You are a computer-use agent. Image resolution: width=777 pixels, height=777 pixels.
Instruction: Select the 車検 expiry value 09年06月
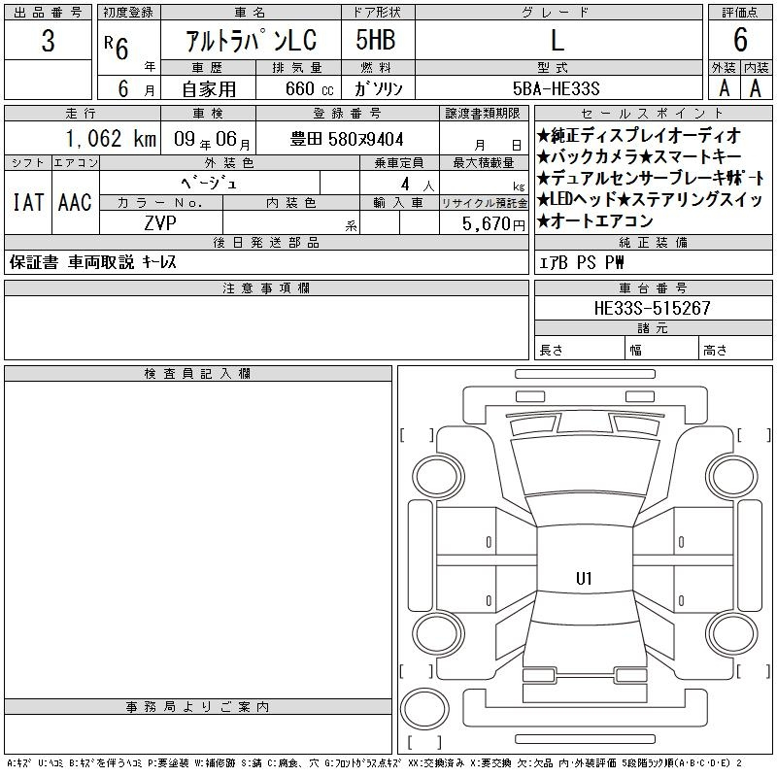(212, 139)
